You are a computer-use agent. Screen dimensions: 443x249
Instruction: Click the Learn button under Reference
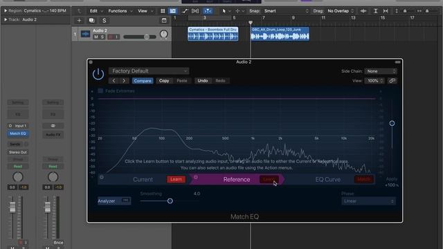point(269,179)
